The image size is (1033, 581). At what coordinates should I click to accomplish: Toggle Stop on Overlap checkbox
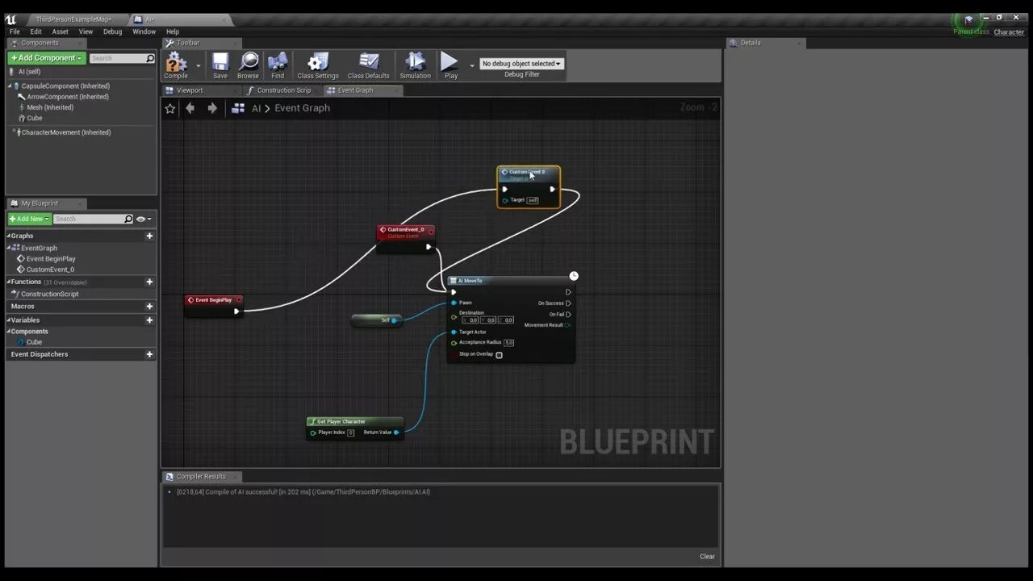coord(499,355)
